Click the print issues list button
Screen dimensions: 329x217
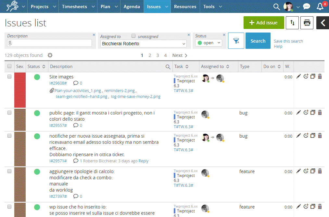(307, 23)
